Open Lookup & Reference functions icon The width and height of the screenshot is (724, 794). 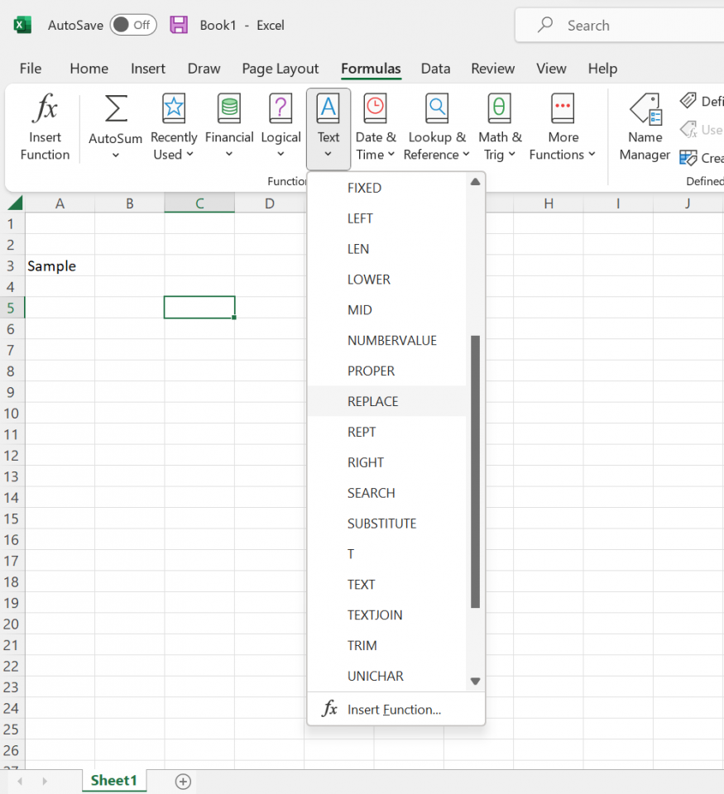pos(437,109)
